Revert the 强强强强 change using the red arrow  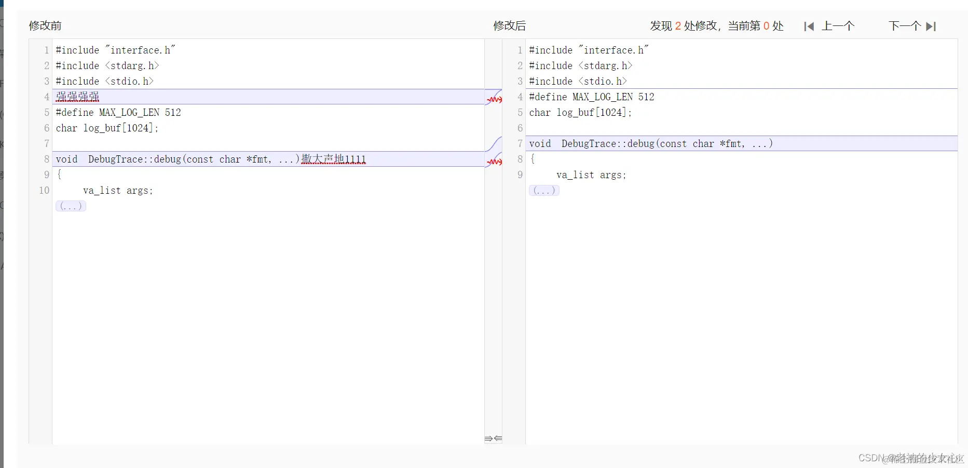pos(494,99)
